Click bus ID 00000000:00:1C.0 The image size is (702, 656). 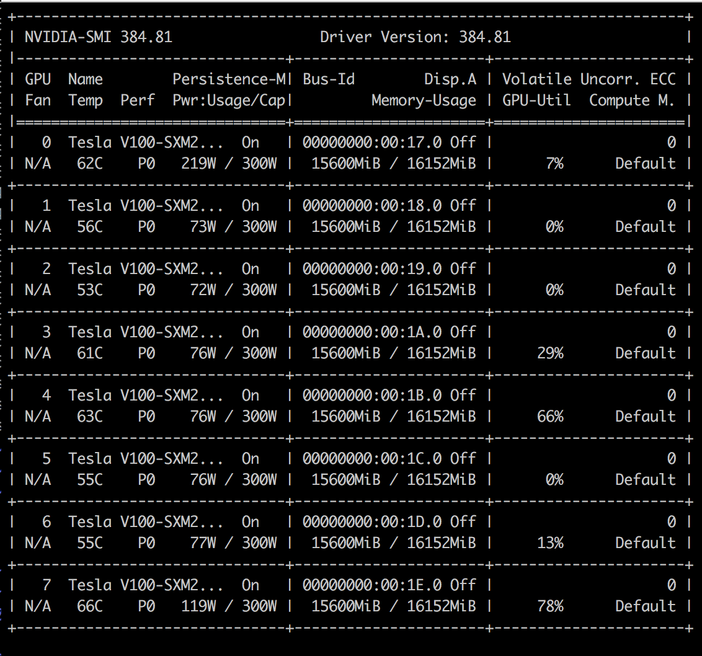tap(372, 459)
